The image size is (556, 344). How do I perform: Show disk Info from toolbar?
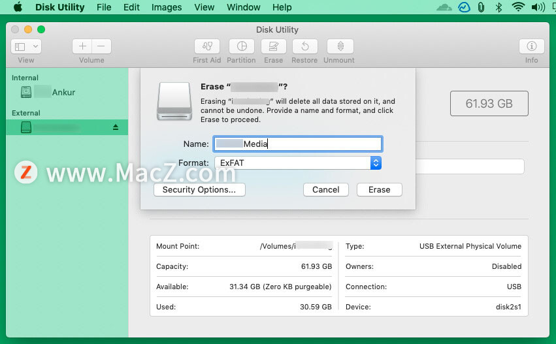532,46
